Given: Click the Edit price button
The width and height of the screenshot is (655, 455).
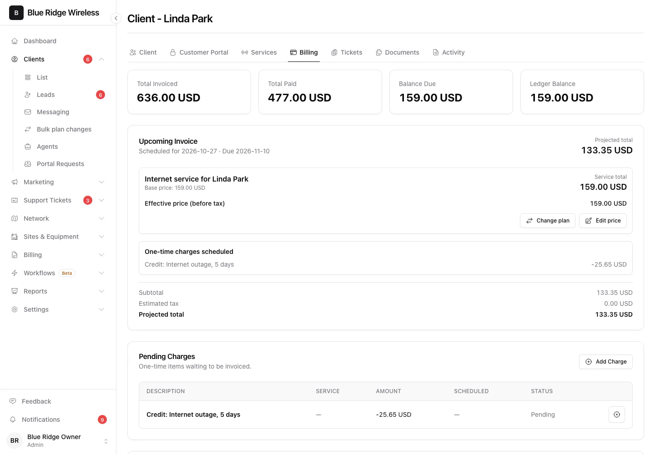Looking at the screenshot, I should [603, 221].
